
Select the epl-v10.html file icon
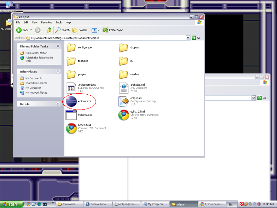pos(124,115)
